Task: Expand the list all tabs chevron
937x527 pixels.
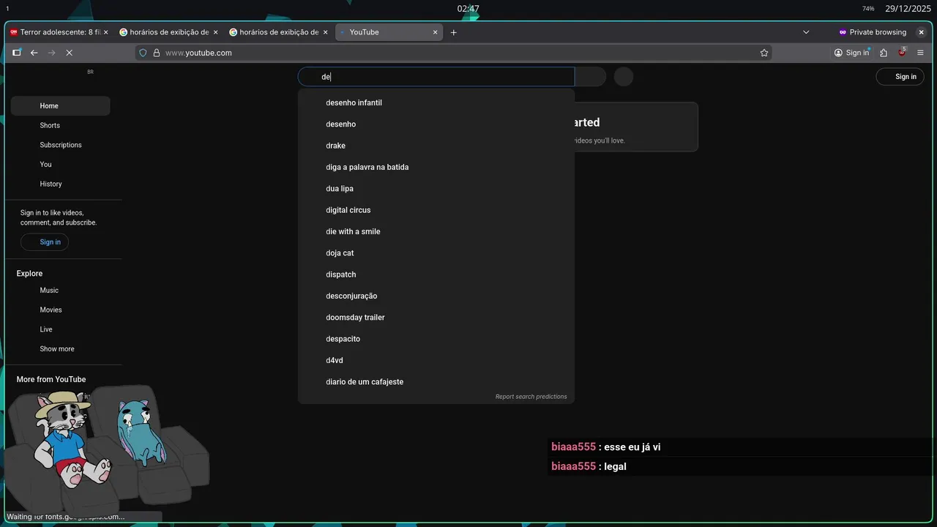Action: 806,32
